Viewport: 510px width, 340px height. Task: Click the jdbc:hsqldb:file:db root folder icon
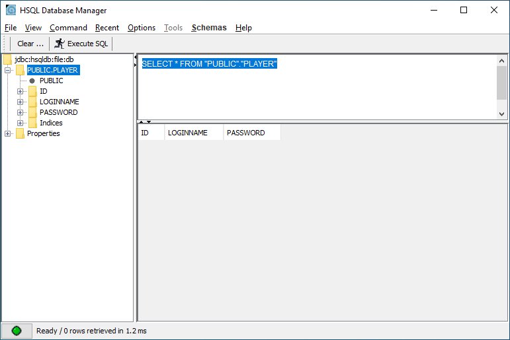(x=8, y=59)
